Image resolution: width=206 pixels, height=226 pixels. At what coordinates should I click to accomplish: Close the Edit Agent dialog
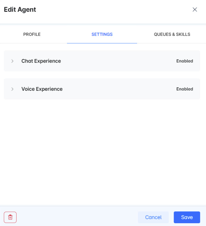click(x=195, y=9)
